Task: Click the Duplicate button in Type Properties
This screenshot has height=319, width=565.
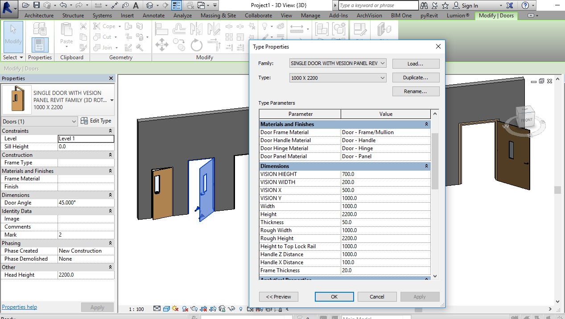Action: (416, 77)
